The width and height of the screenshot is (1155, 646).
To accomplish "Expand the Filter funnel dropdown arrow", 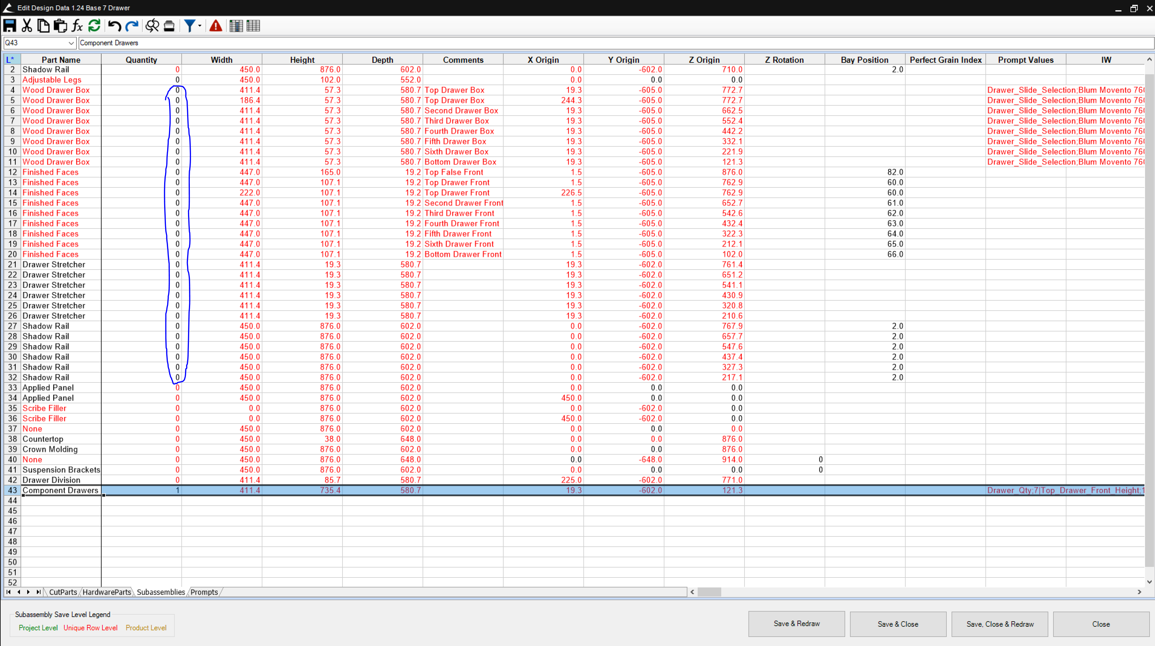I will (200, 26).
